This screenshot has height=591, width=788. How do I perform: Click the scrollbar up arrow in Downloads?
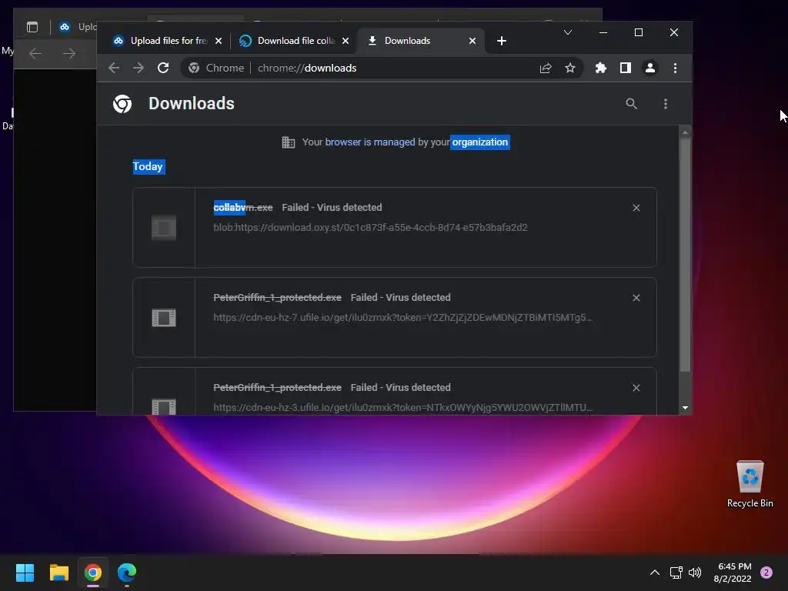[685, 132]
